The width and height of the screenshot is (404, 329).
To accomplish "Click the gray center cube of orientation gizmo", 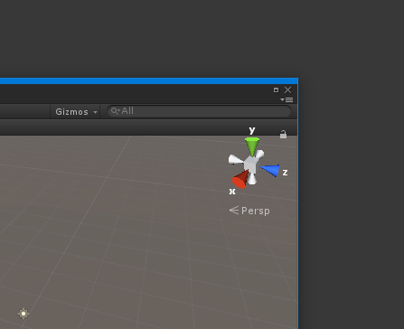I will pos(250,164).
